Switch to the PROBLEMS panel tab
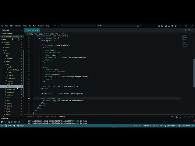195x146 pixels. [30, 117]
